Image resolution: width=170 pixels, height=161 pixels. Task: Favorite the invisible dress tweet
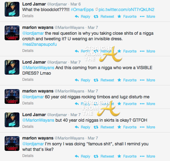(x=127, y=51)
